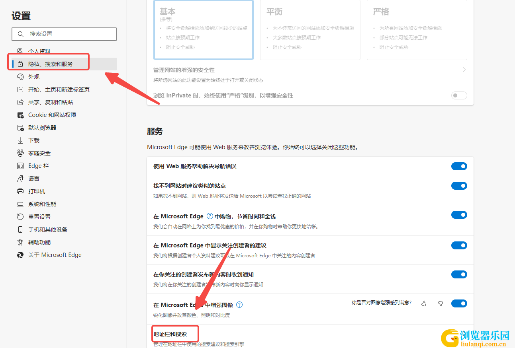515x348 pixels.
Task: Open 默认浏览器 settings page
Action: (x=64, y=128)
